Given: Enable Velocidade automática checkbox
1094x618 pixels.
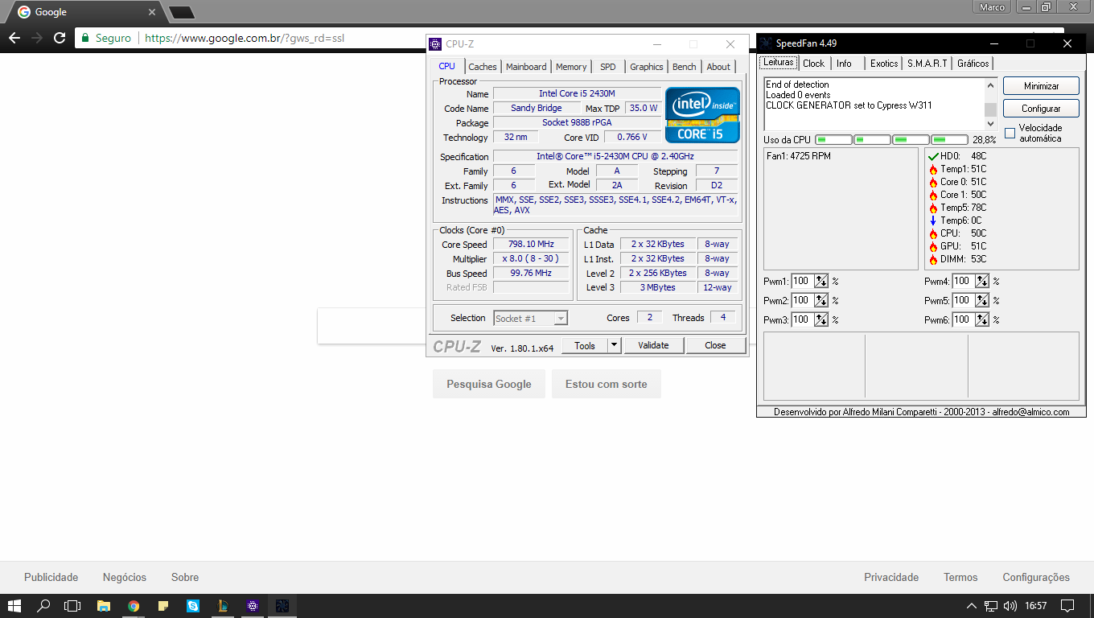Looking at the screenshot, I should (x=1010, y=133).
